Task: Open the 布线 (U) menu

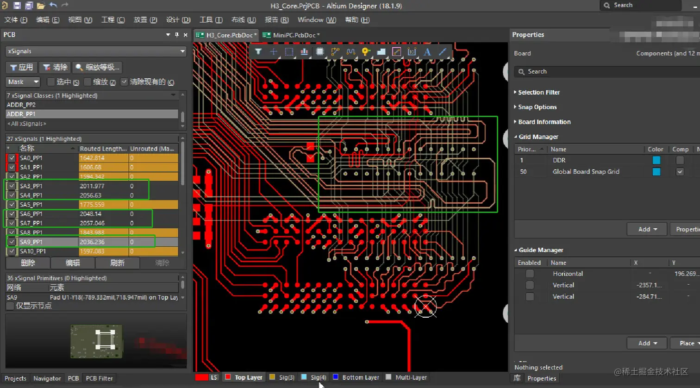Action: click(243, 20)
